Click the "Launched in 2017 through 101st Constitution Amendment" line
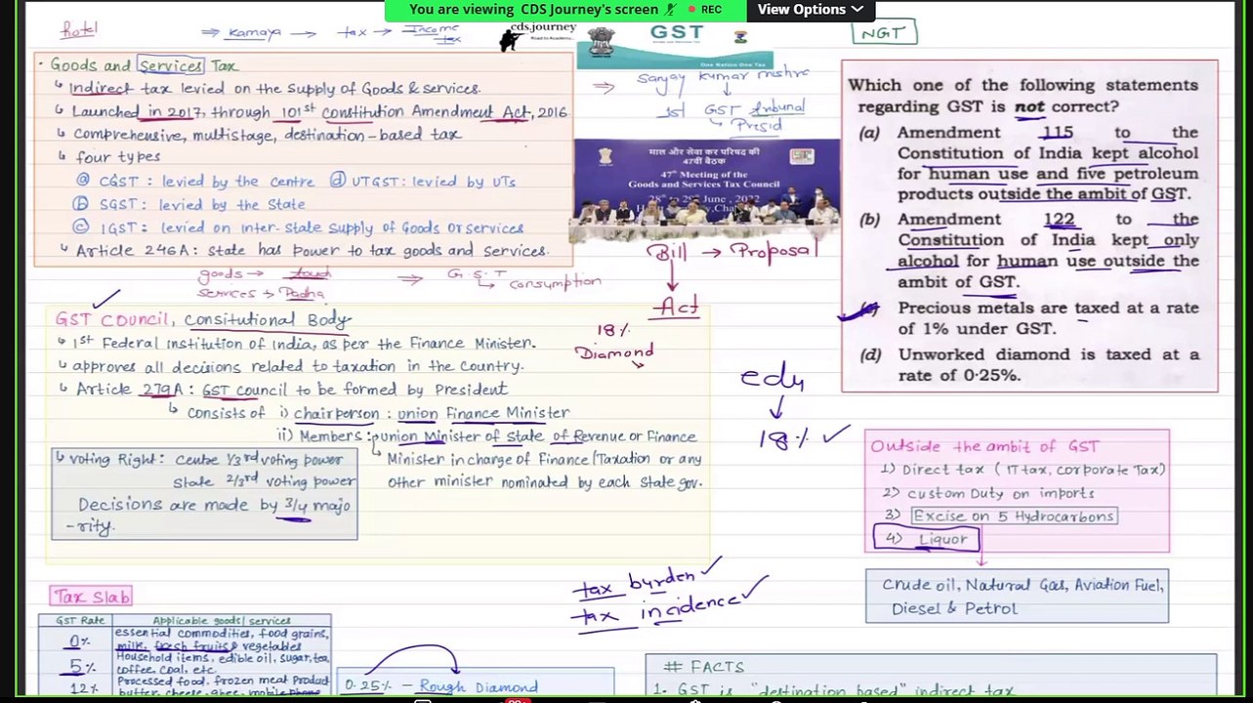Image resolution: width=1253 pixels, height=703 pixels. (x=318, y=111)
